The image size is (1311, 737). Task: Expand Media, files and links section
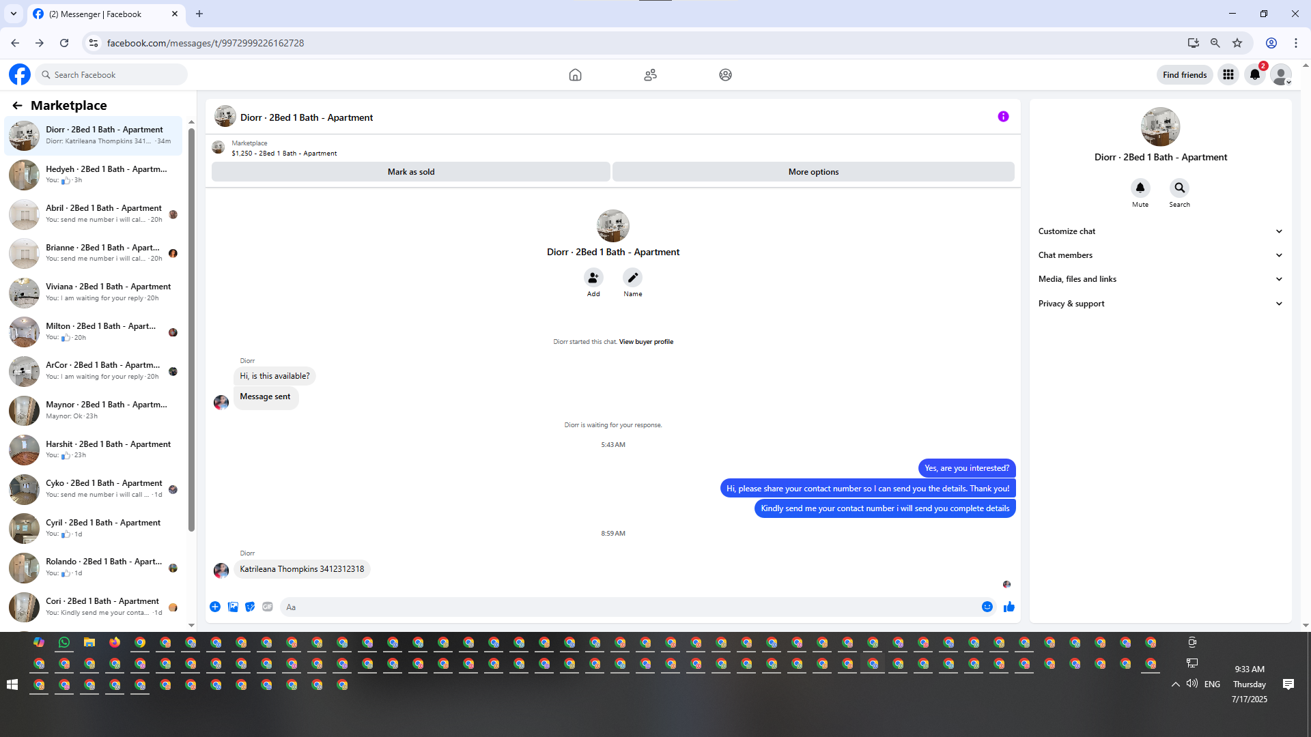coord(1161,279)
